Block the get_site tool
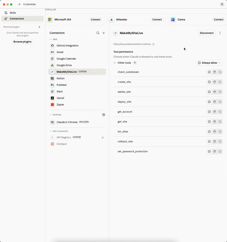227x242 pixels. [x=220, y=122]
